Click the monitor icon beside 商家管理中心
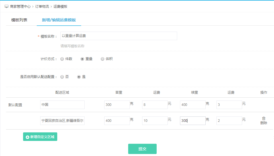The width and height of the screenshot is (274, 156). 7,6
